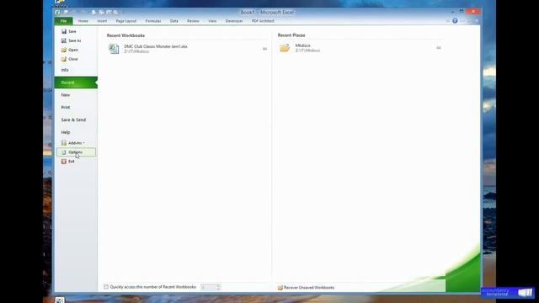Click the taskbar icon below the Excel window
Image resolution: width=539 pixels, height=303 pixels.
point(60,300)
